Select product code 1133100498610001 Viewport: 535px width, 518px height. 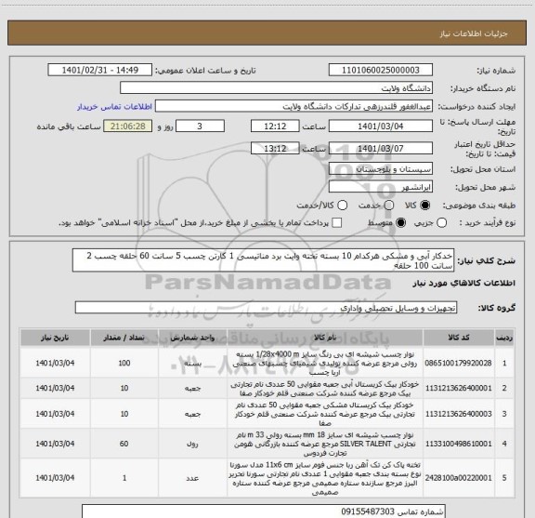click(x=458, y=444)
